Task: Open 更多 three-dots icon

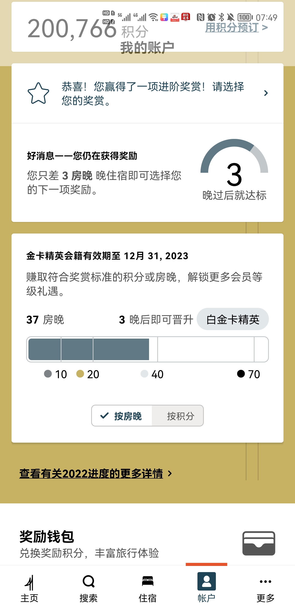Action: pyautogui.click(x=265, y=582)
